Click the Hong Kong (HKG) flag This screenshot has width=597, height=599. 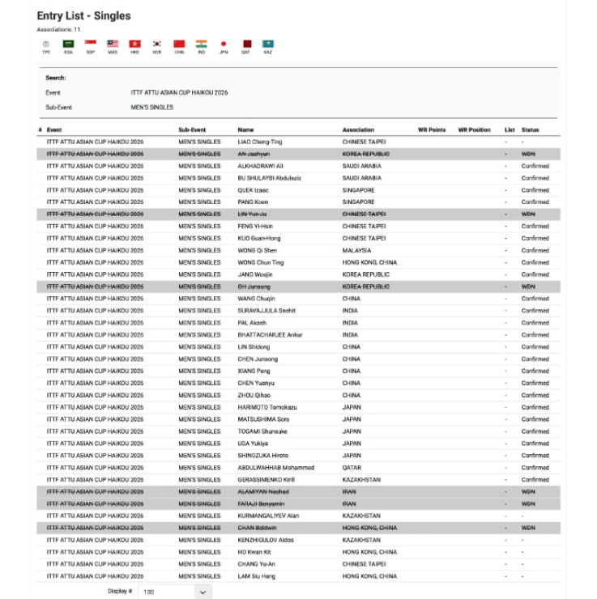(134, 45)
